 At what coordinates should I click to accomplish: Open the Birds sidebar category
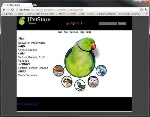tap(22, 71)
